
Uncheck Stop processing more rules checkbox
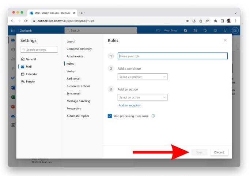[110, 116]
